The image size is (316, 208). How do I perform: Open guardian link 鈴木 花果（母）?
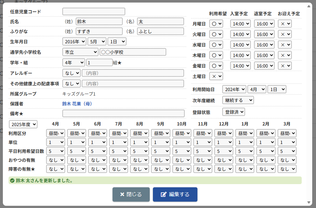point(77,104)
